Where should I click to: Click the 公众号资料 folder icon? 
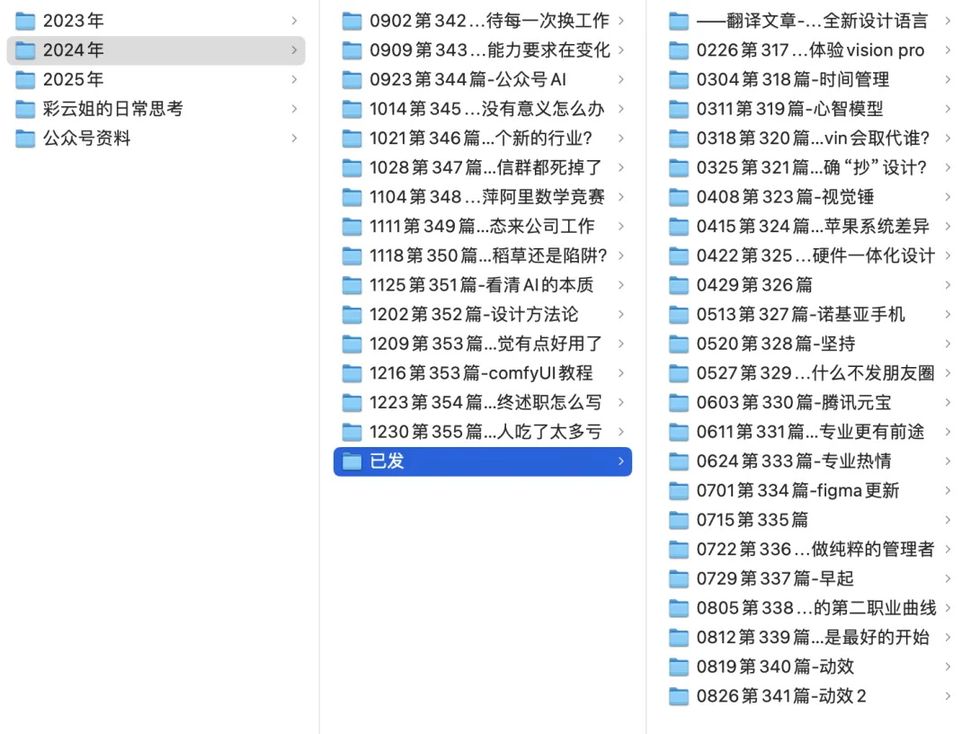pyautogui.click(x=25, y=139)
